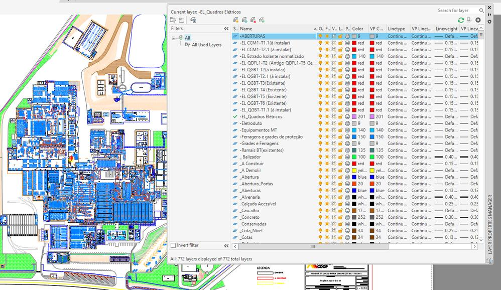The image size is (501, 290).
Task: Change red color swatch of -EL CCM1-T1.1
Action: pyautogui.click(x=354, y=43)
